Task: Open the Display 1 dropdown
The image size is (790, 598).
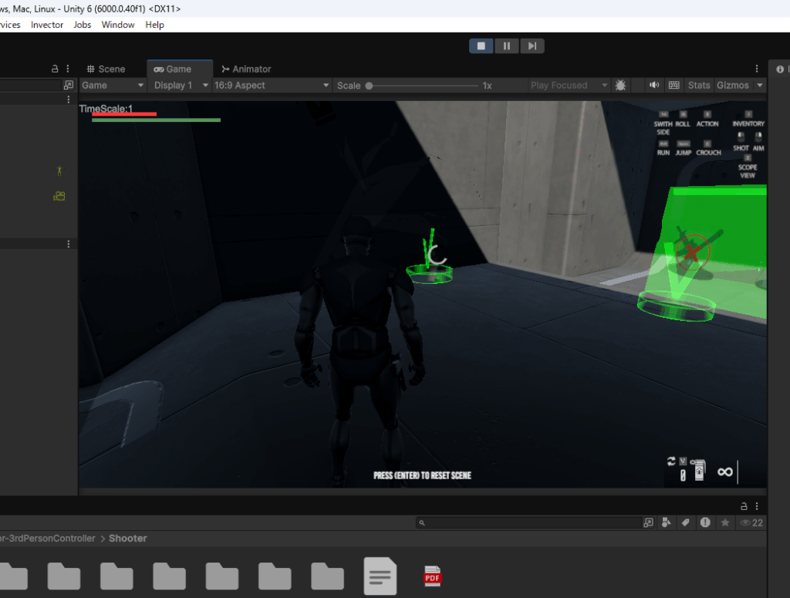Action: (181, 86)
